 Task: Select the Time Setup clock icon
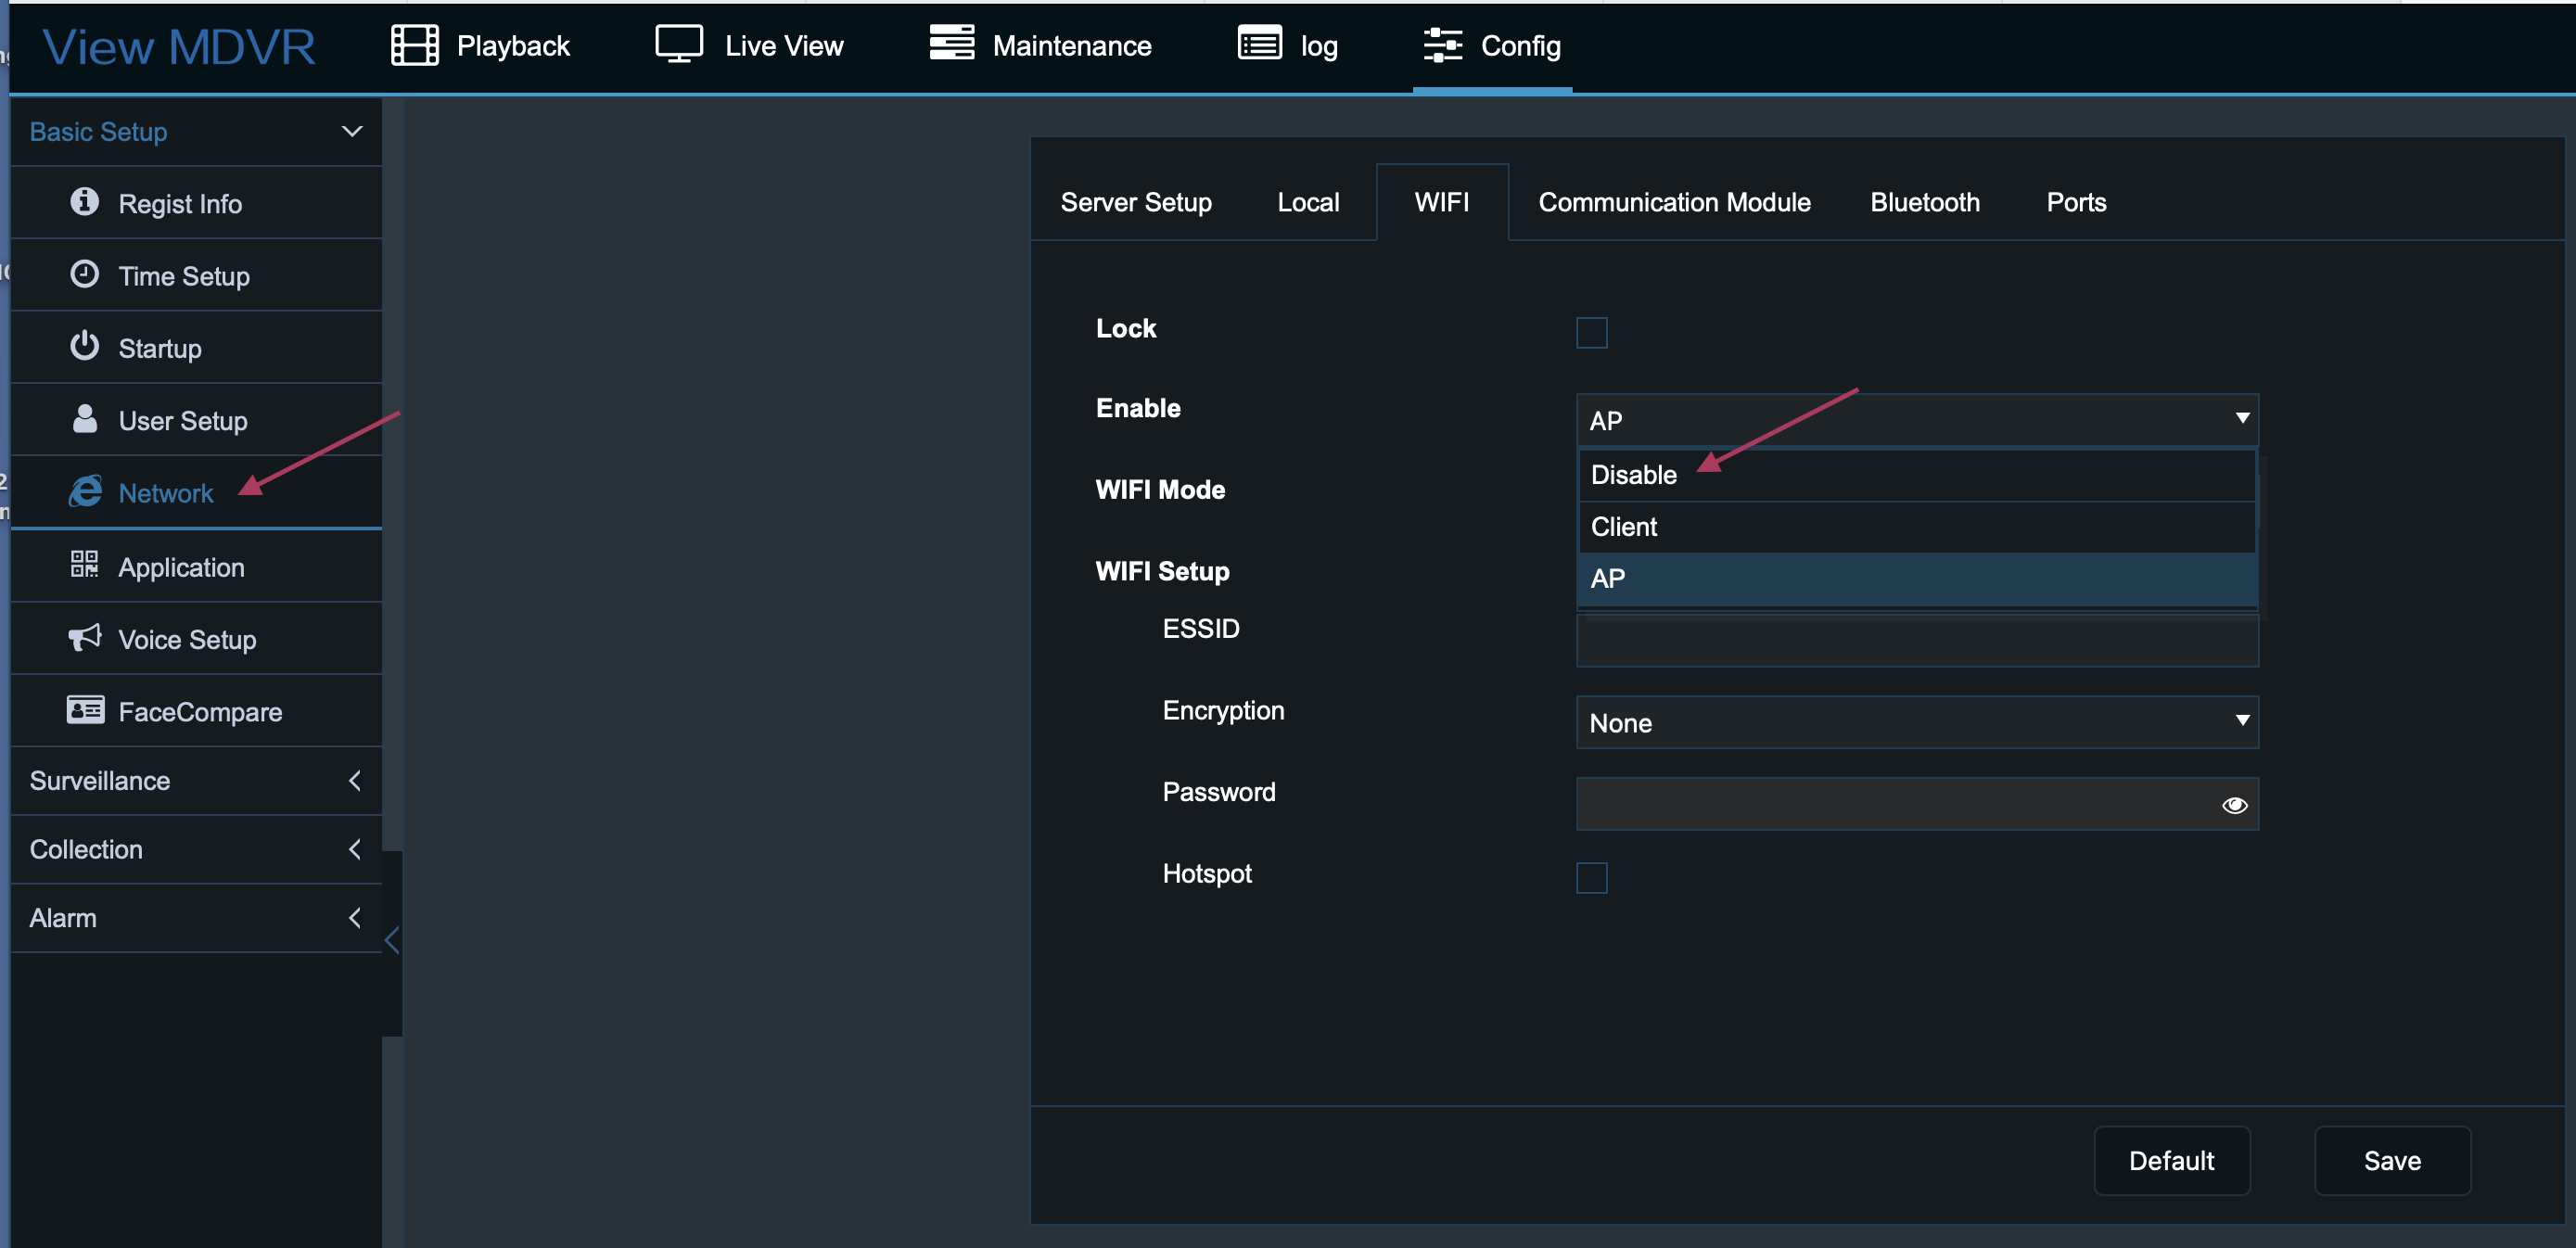(85, 274)
